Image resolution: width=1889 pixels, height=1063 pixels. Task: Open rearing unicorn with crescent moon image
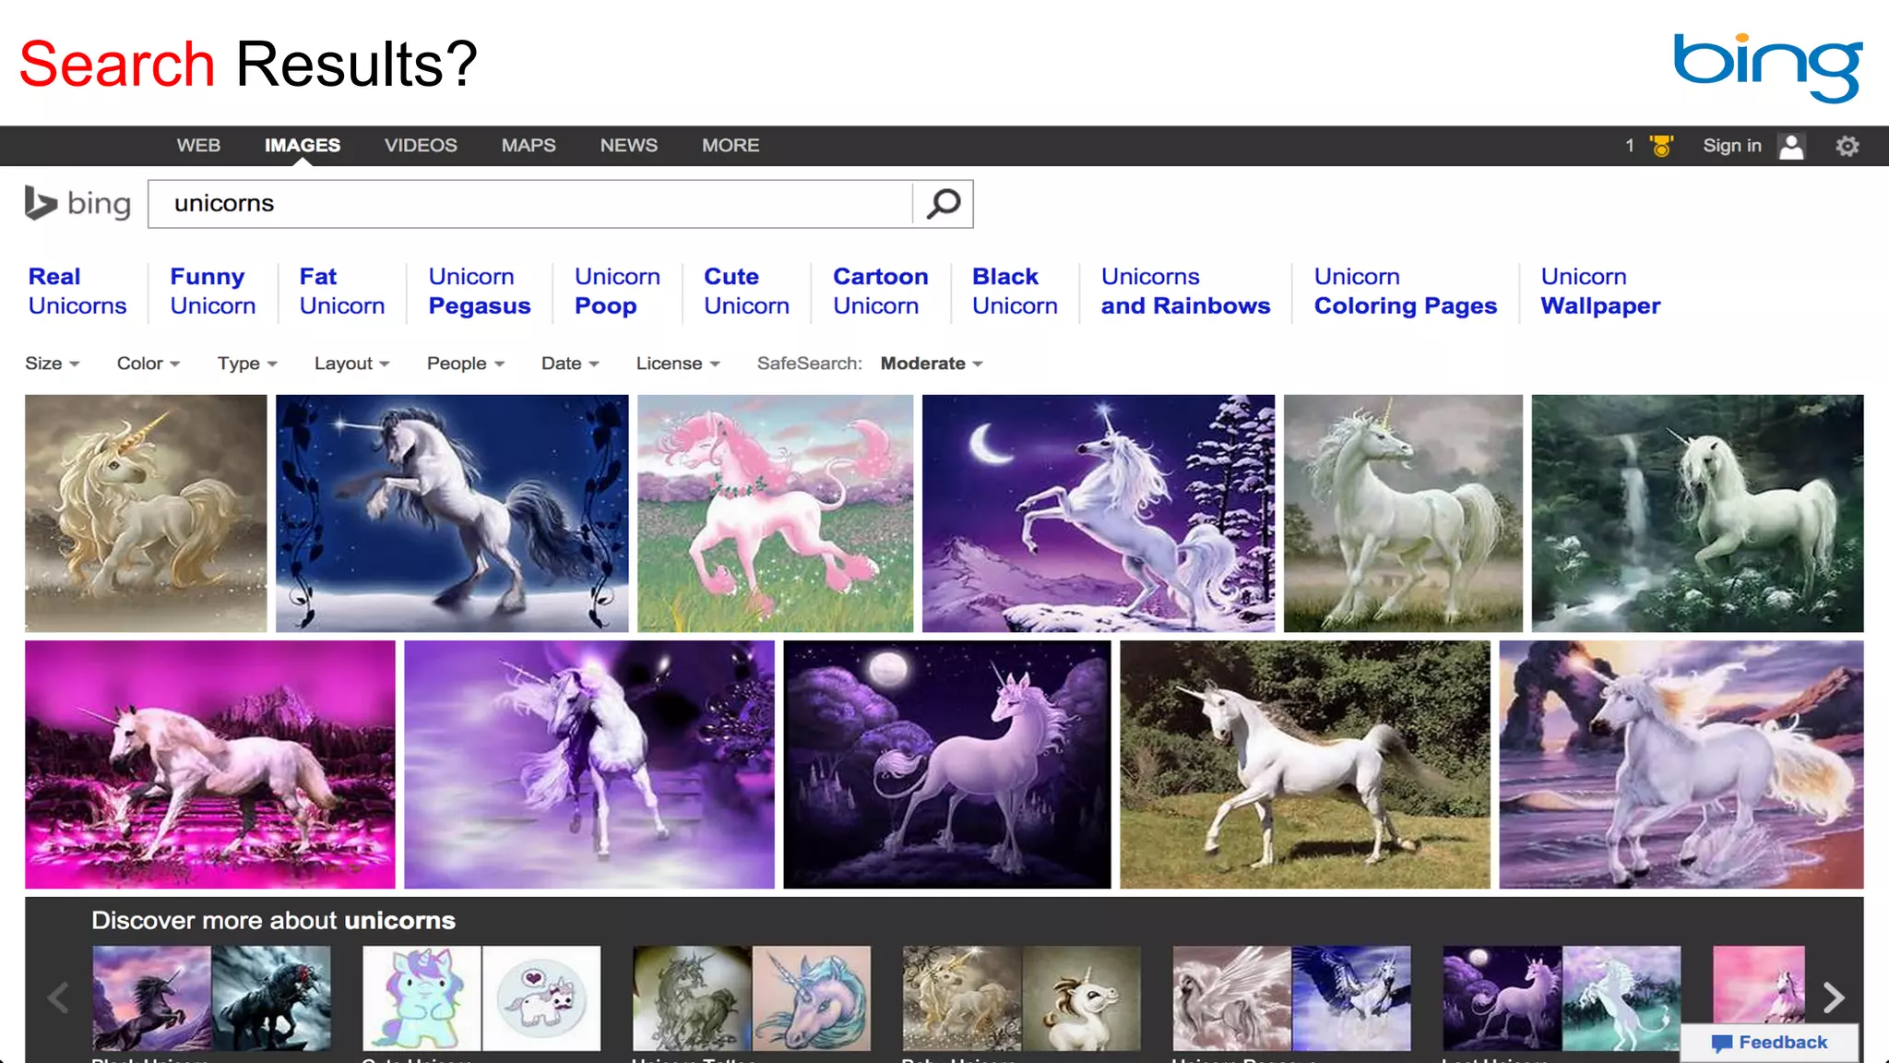pyautogui.click(x=1099, y=513)
